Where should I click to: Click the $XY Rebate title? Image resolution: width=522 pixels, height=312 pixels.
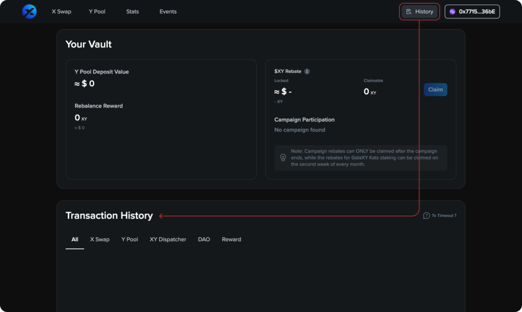click(x=288, y=71)
